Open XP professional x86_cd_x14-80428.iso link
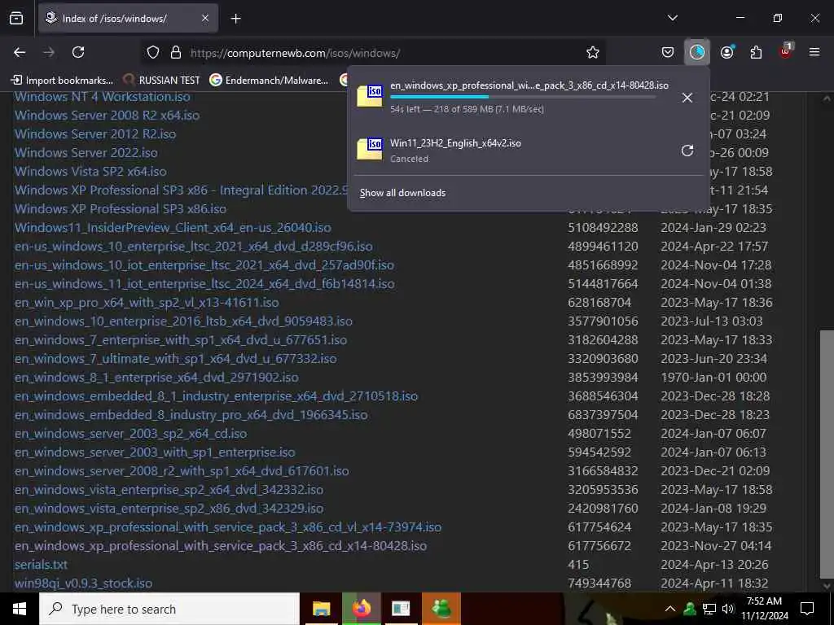 pyautogui.click(x=221, y=546)
